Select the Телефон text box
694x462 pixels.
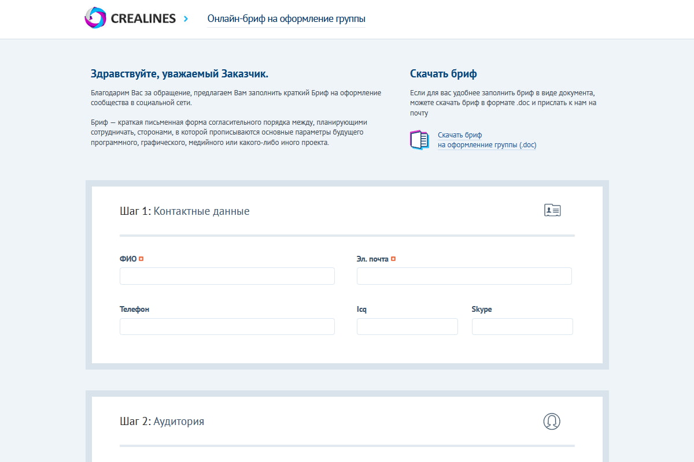click(227, 327)
